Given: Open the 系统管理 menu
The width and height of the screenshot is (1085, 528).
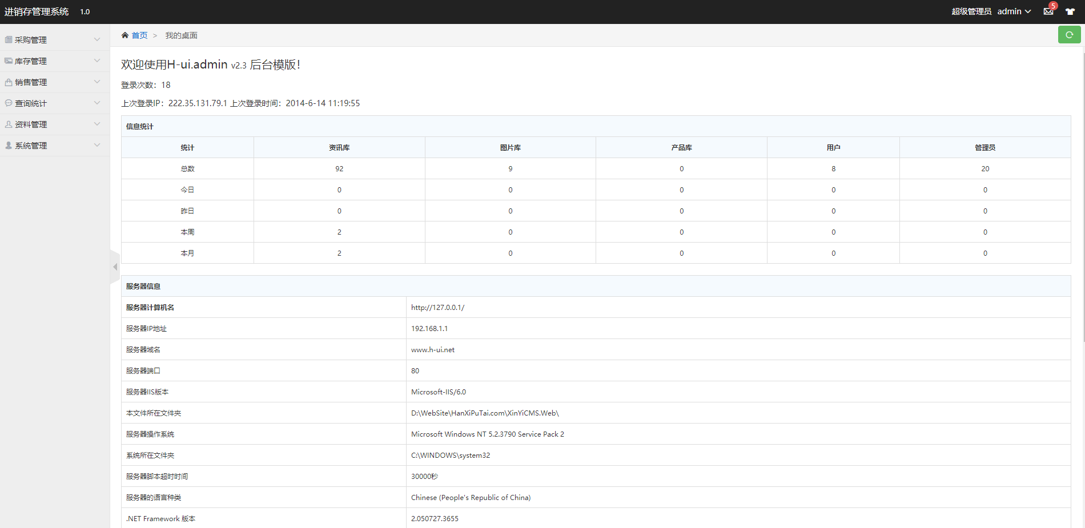Looking at the screenshot, I should pos(55,146).
